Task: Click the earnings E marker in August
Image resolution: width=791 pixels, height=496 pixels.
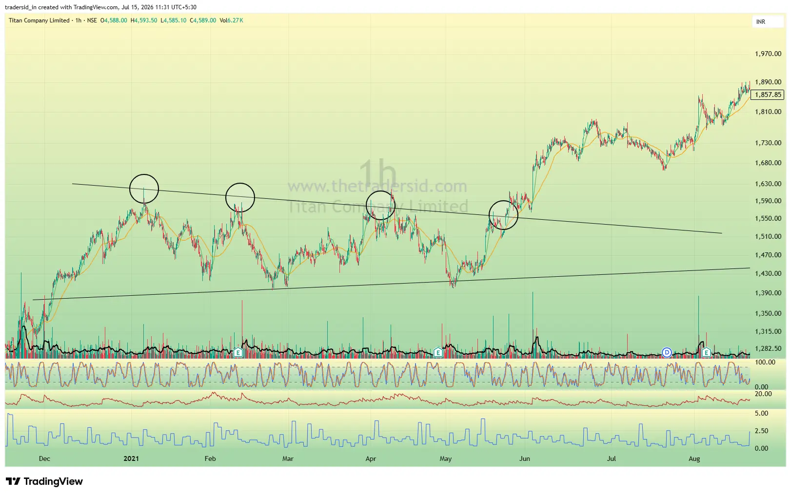Action: coord(706,352)
